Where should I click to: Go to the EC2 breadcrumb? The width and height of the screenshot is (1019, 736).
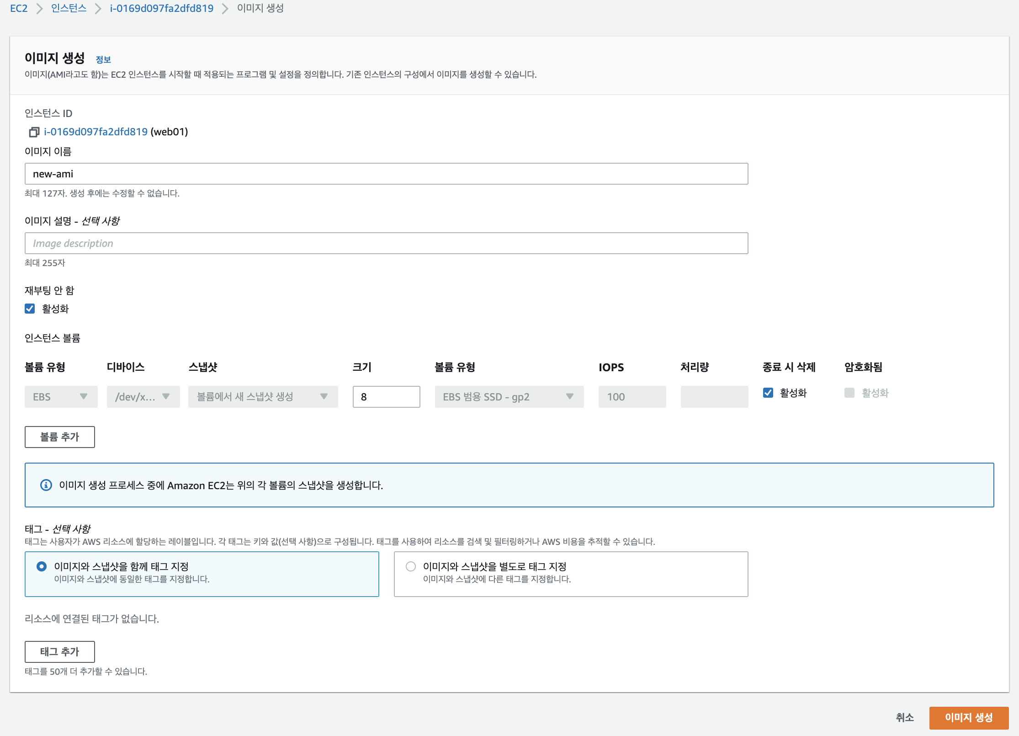tap(19, 8)
